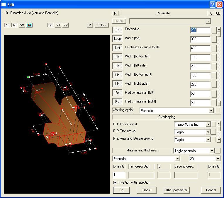Click the M button above preview
224x198 pixels.
coord(90,25)
